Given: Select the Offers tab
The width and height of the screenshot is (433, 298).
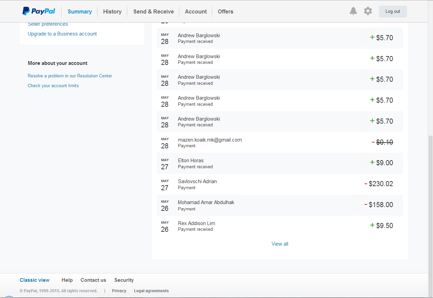Looking at the screenshot, I should 225,11.
